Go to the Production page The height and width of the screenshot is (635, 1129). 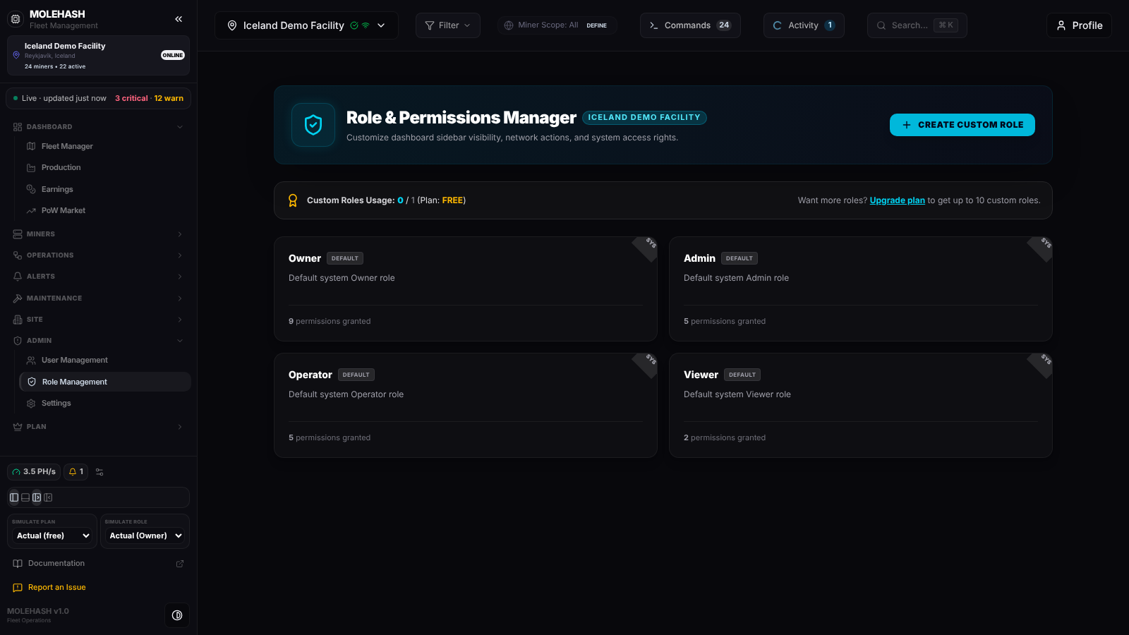105,168
